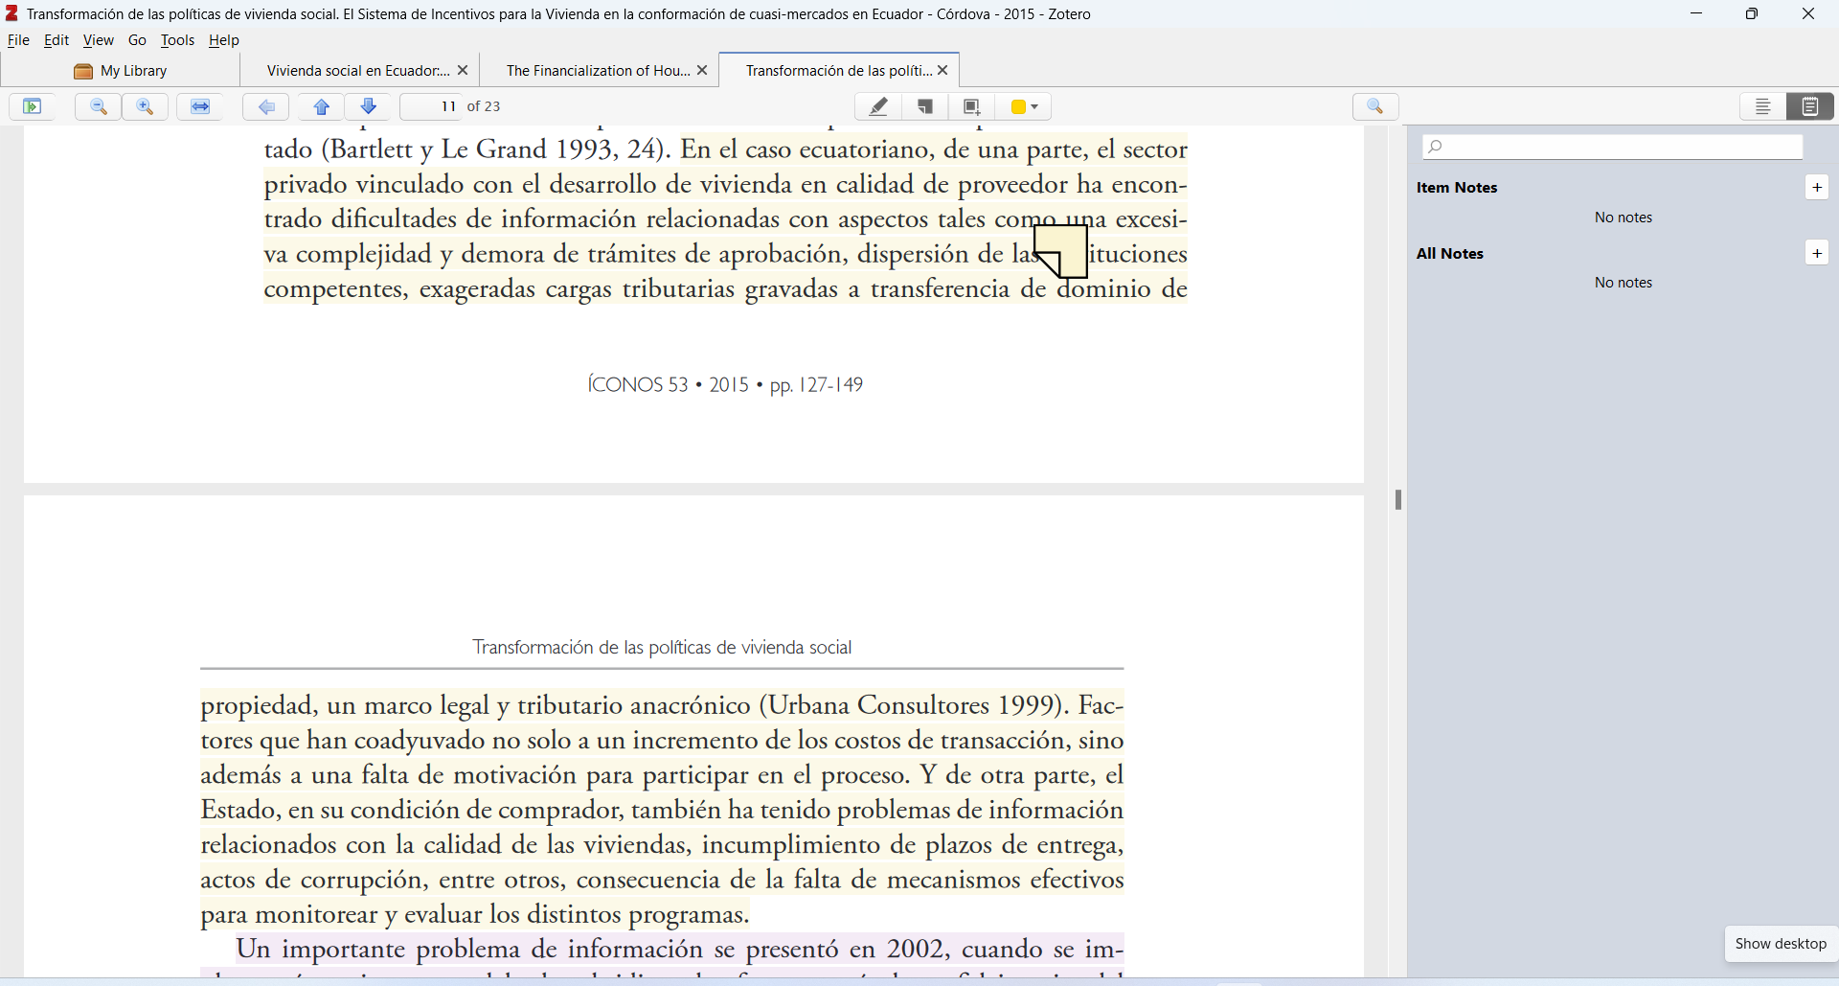Add a new item note
The width and height of the screenshot is (1839, 986).
[1817, 187]
